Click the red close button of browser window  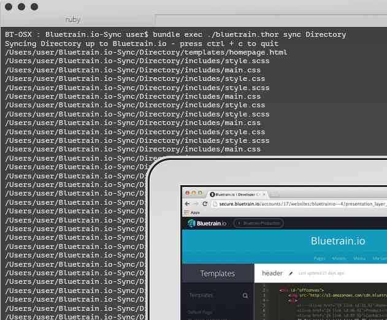coord(188,193)
